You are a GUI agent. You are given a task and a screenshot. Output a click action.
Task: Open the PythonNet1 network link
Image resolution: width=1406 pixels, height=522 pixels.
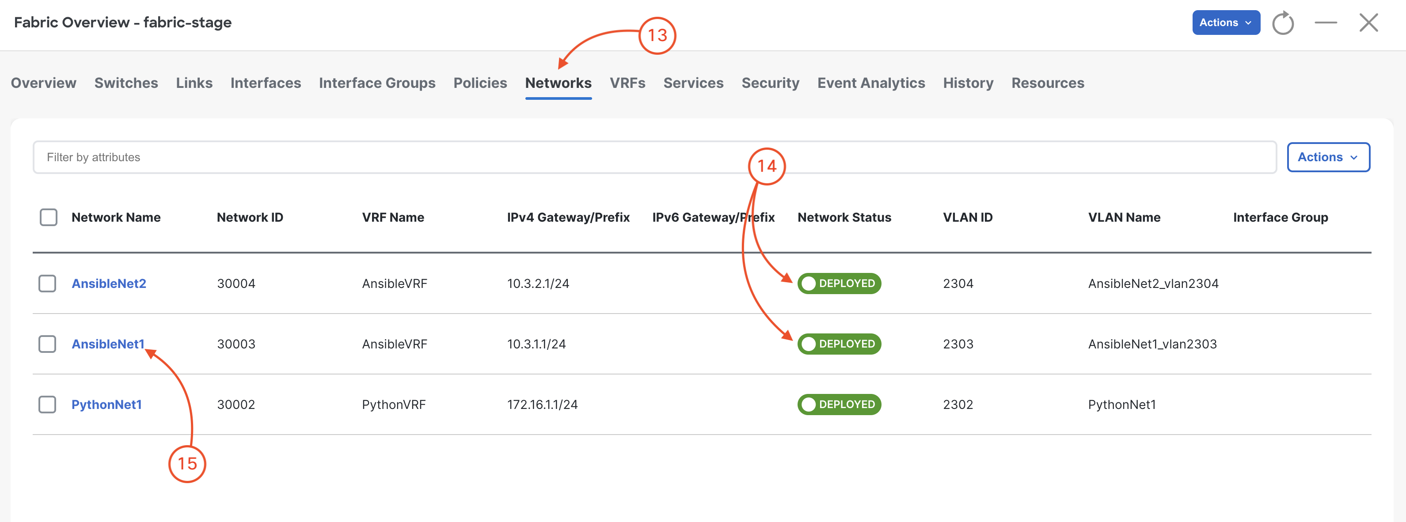coord(107,405)
